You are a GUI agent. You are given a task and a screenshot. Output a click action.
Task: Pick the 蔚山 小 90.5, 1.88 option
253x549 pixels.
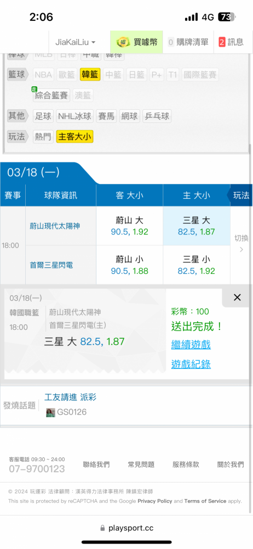[130, 265]
